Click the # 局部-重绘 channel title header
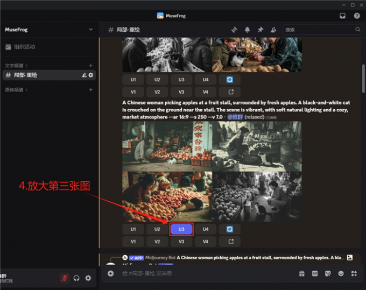Image resolution: width=366 pixels, height=290 pixels. tap(124, 30)
